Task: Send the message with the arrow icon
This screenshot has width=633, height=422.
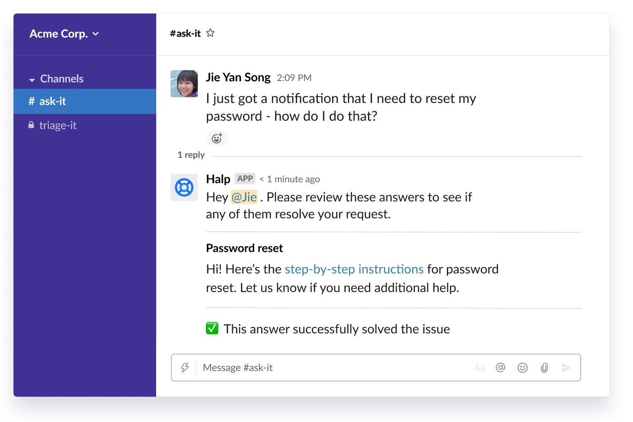Action: (x=566, y=368)
